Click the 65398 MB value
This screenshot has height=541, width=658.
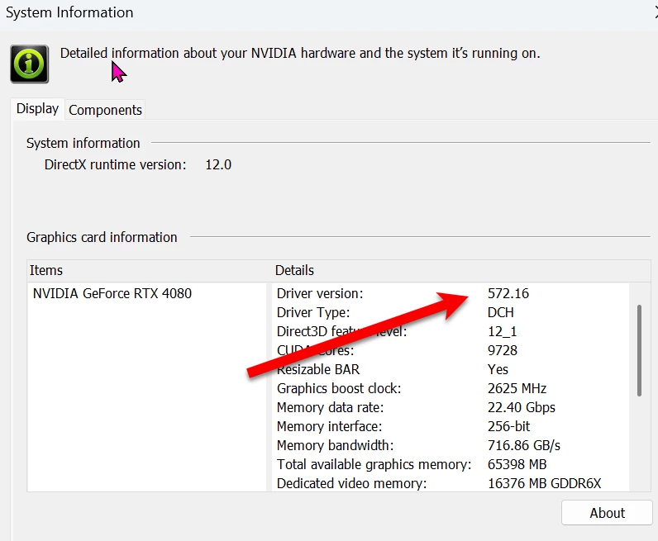pyautogui.click(x=517, y=464)
